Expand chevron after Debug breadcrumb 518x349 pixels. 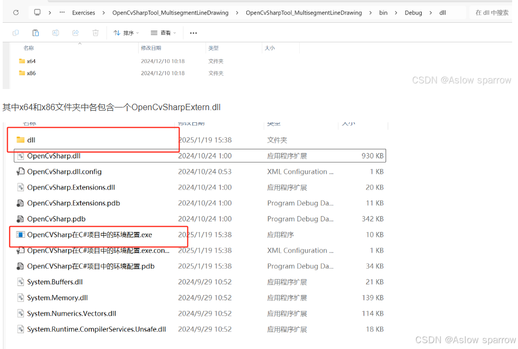pos(431,13)
